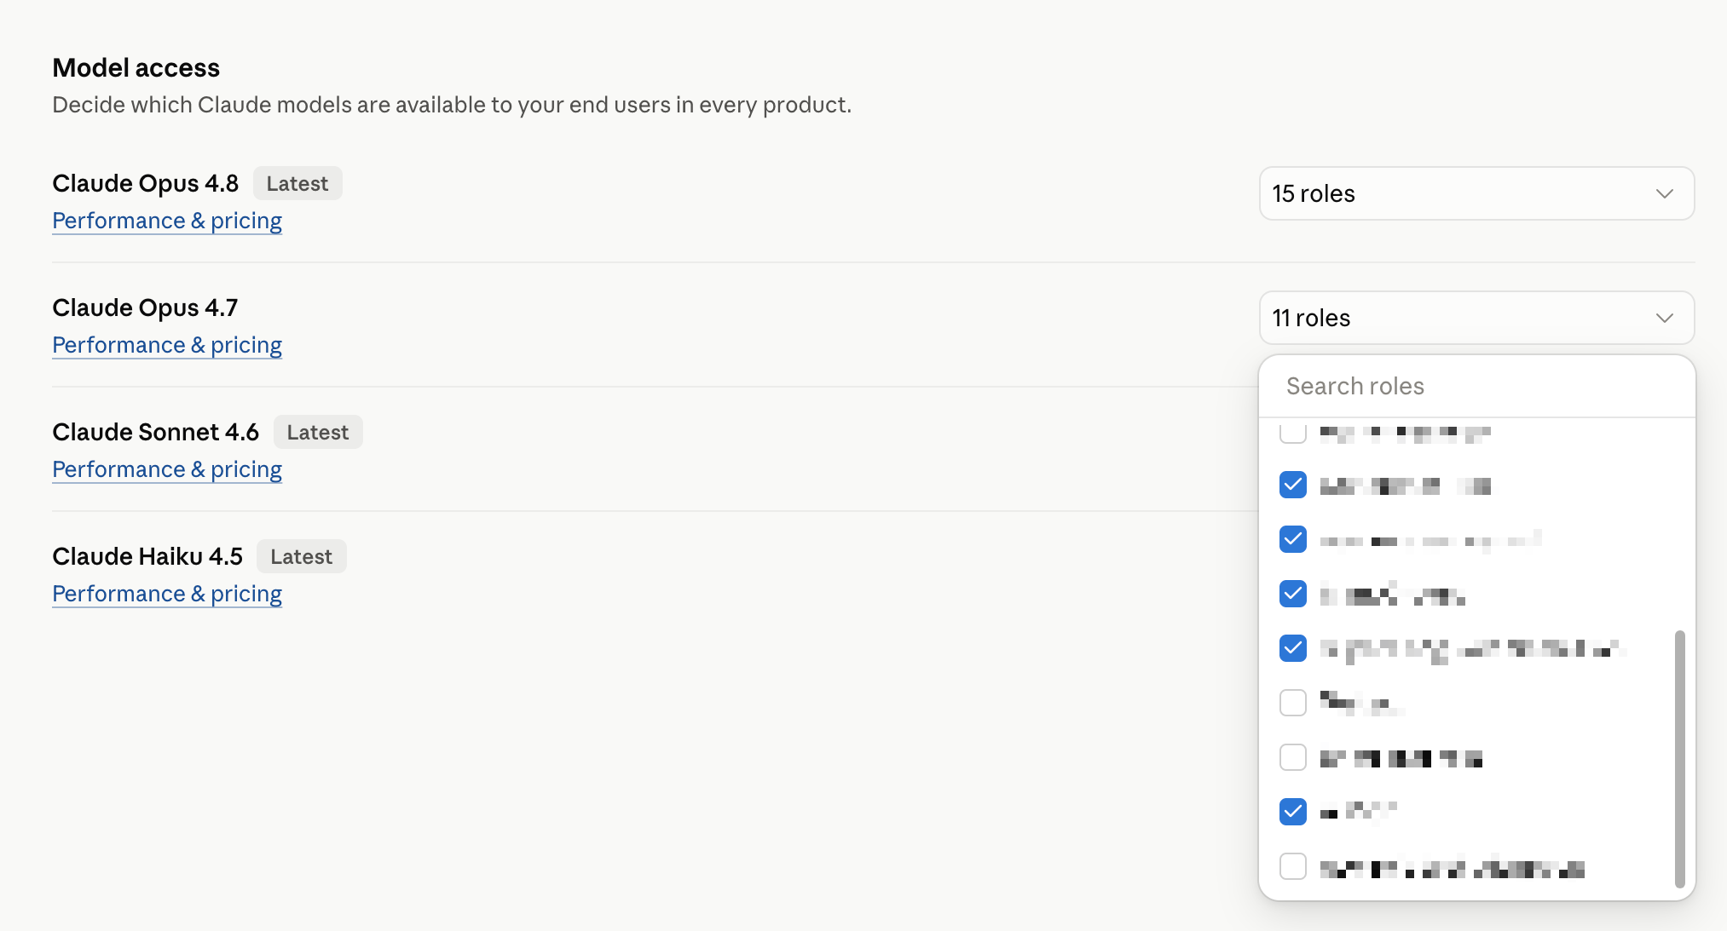1727x931 pixels.
Task: Click the Model access heading
Action: [x=136, y=67]
